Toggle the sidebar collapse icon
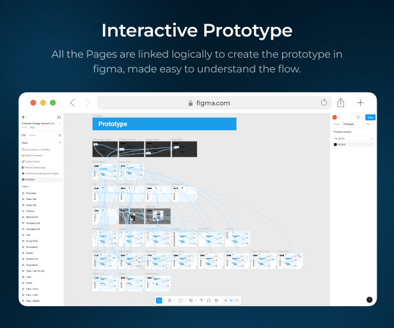Viewport: 394px width, 328px height. [x=59, y=117]
